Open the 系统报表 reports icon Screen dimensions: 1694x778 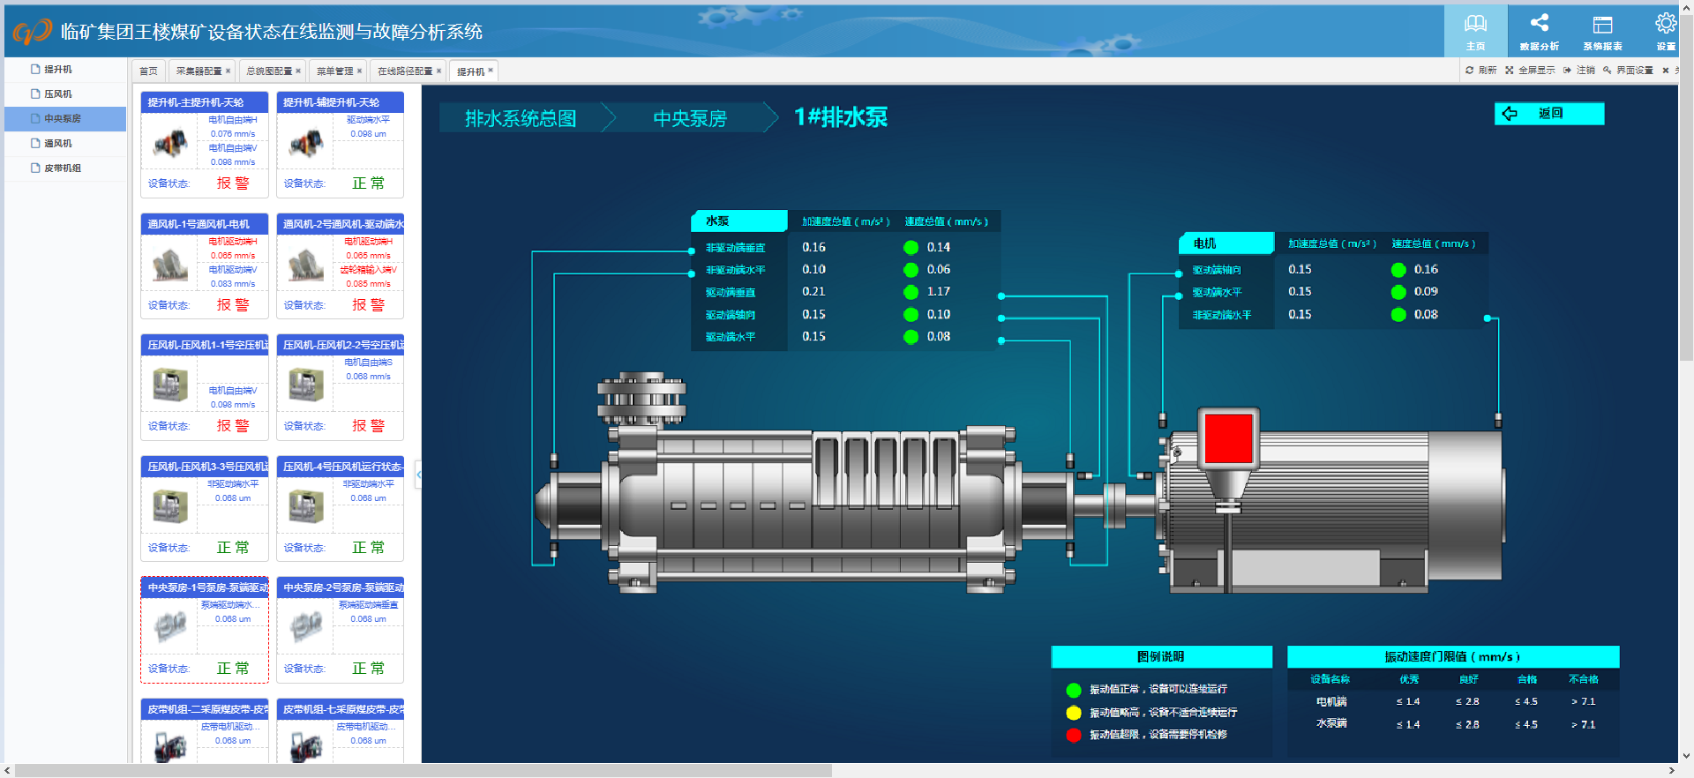tap(1602, 25)
